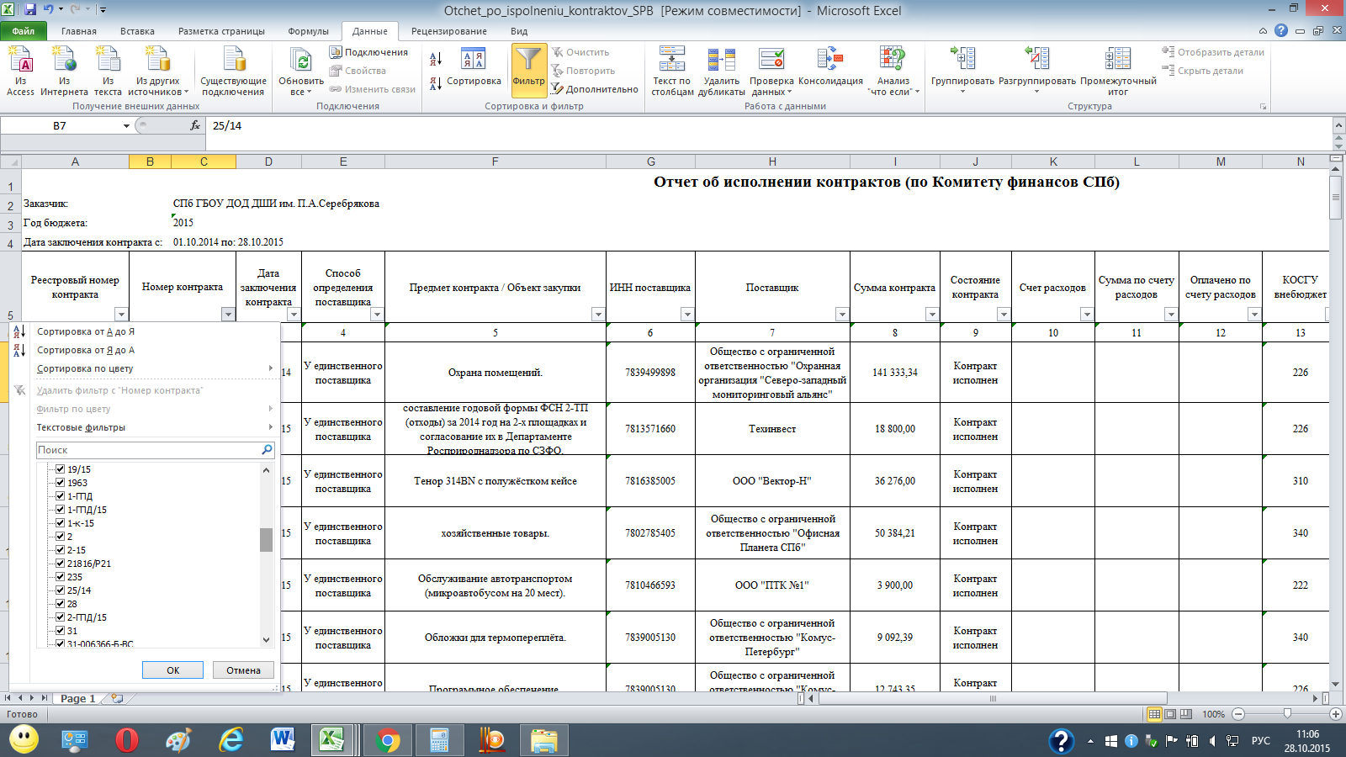Open Text to Columns tool

(672, 71)
